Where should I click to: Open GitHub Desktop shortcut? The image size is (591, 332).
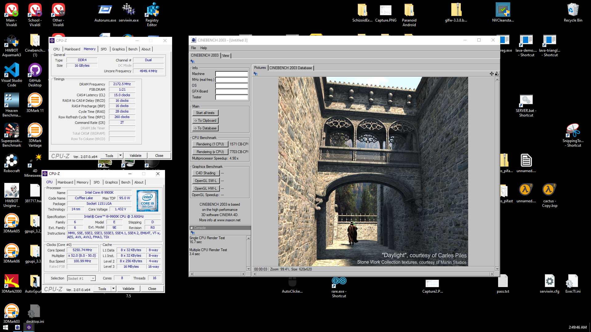tap(35, 75)
